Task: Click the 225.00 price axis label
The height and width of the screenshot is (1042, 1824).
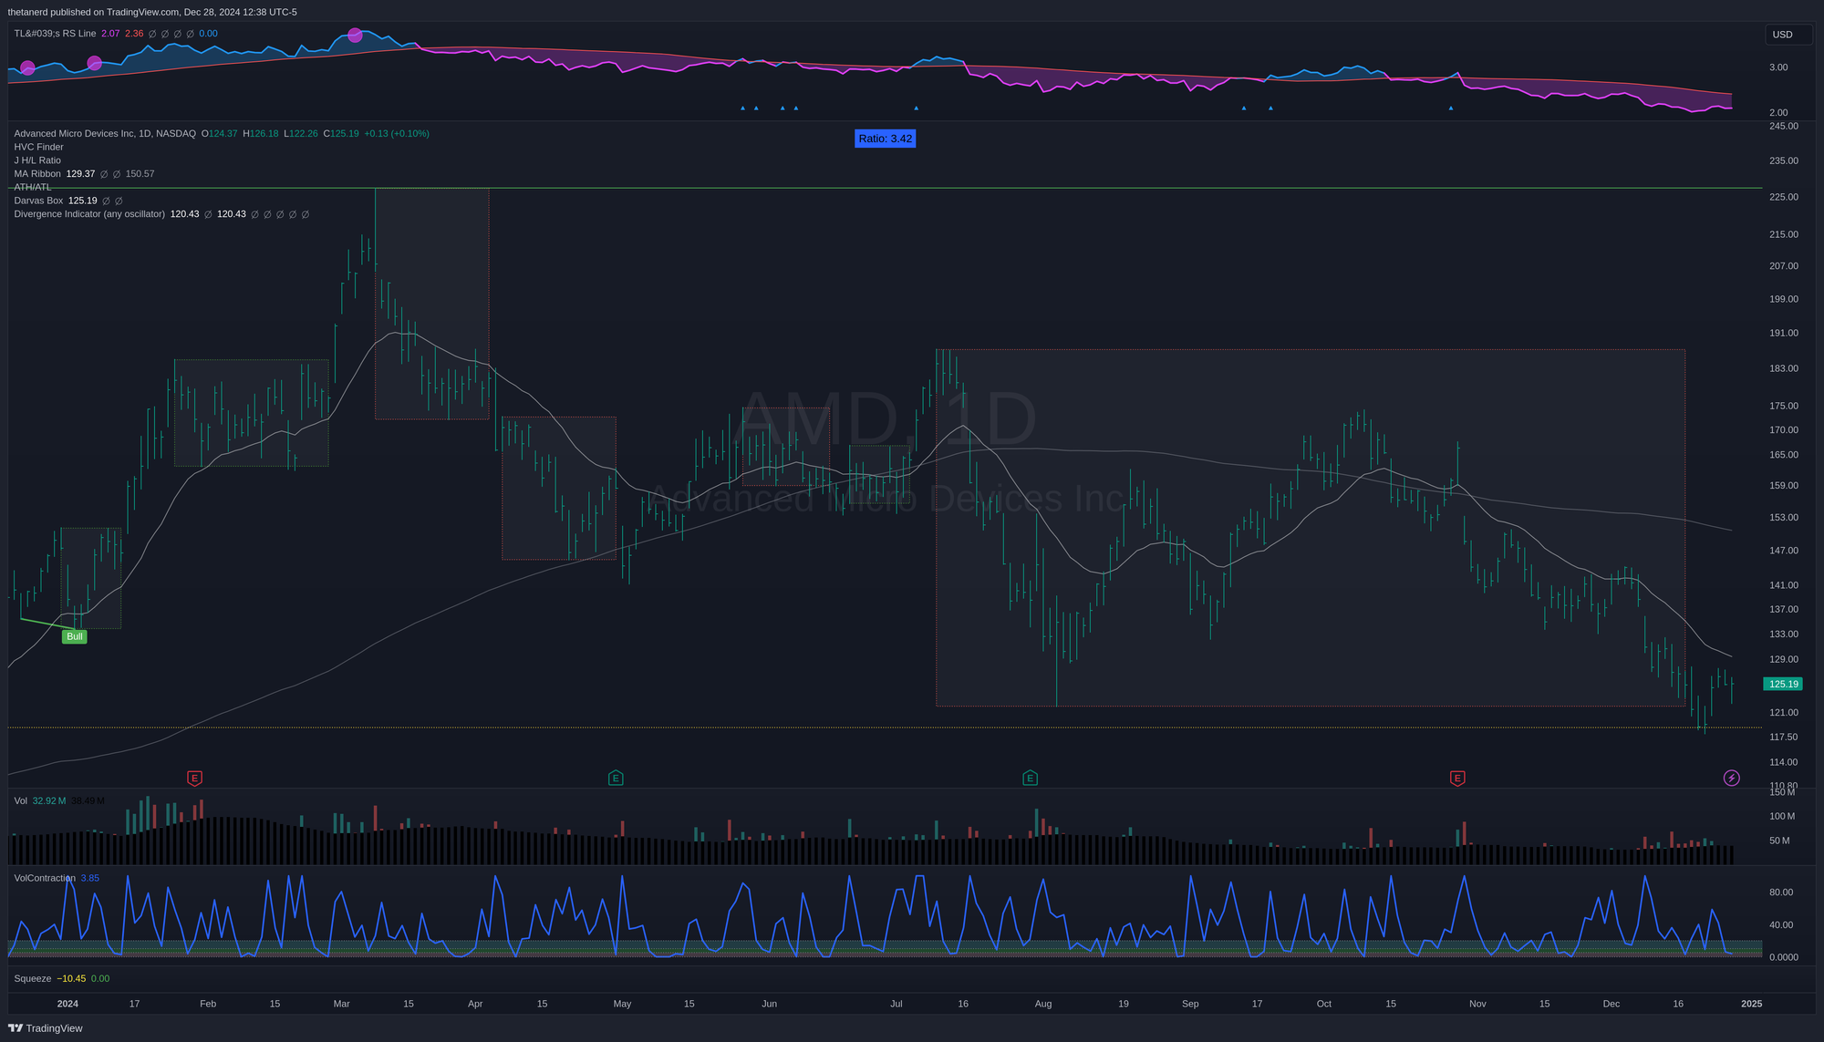Action: [1784, 197]
